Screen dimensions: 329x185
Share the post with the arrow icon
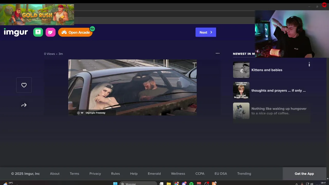click(x=24, y=105)
